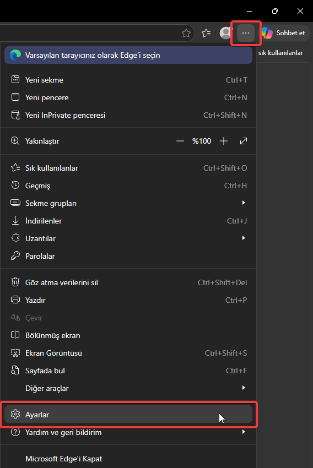Choose Yeni pencere from the menu
313x468 pixels.
128,97
